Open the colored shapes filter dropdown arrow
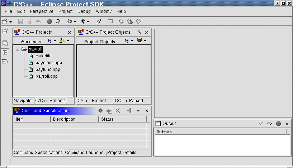Viewport: 293px width, 168px height. [x=145, y=41]
